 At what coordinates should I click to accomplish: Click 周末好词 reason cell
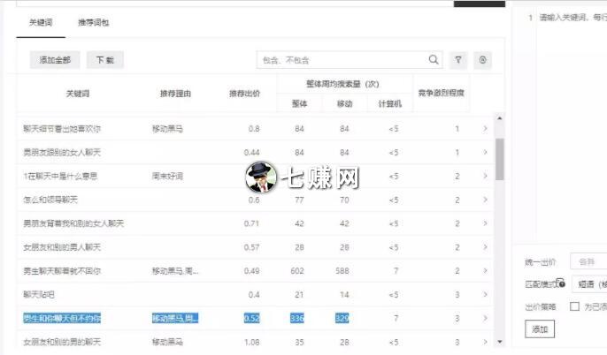click(x=167, y=176)
